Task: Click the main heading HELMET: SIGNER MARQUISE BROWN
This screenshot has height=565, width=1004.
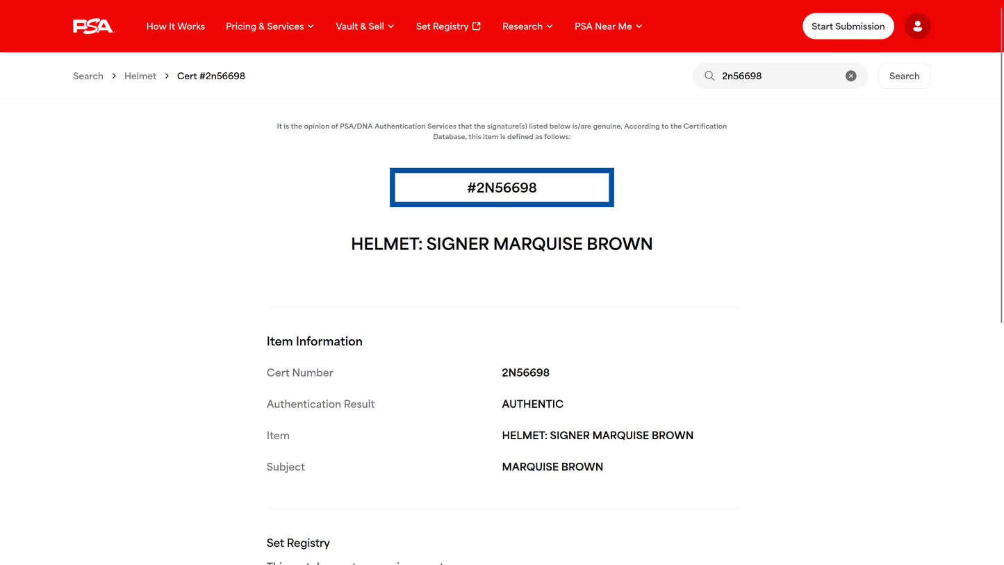Action: tap(502, 244)
